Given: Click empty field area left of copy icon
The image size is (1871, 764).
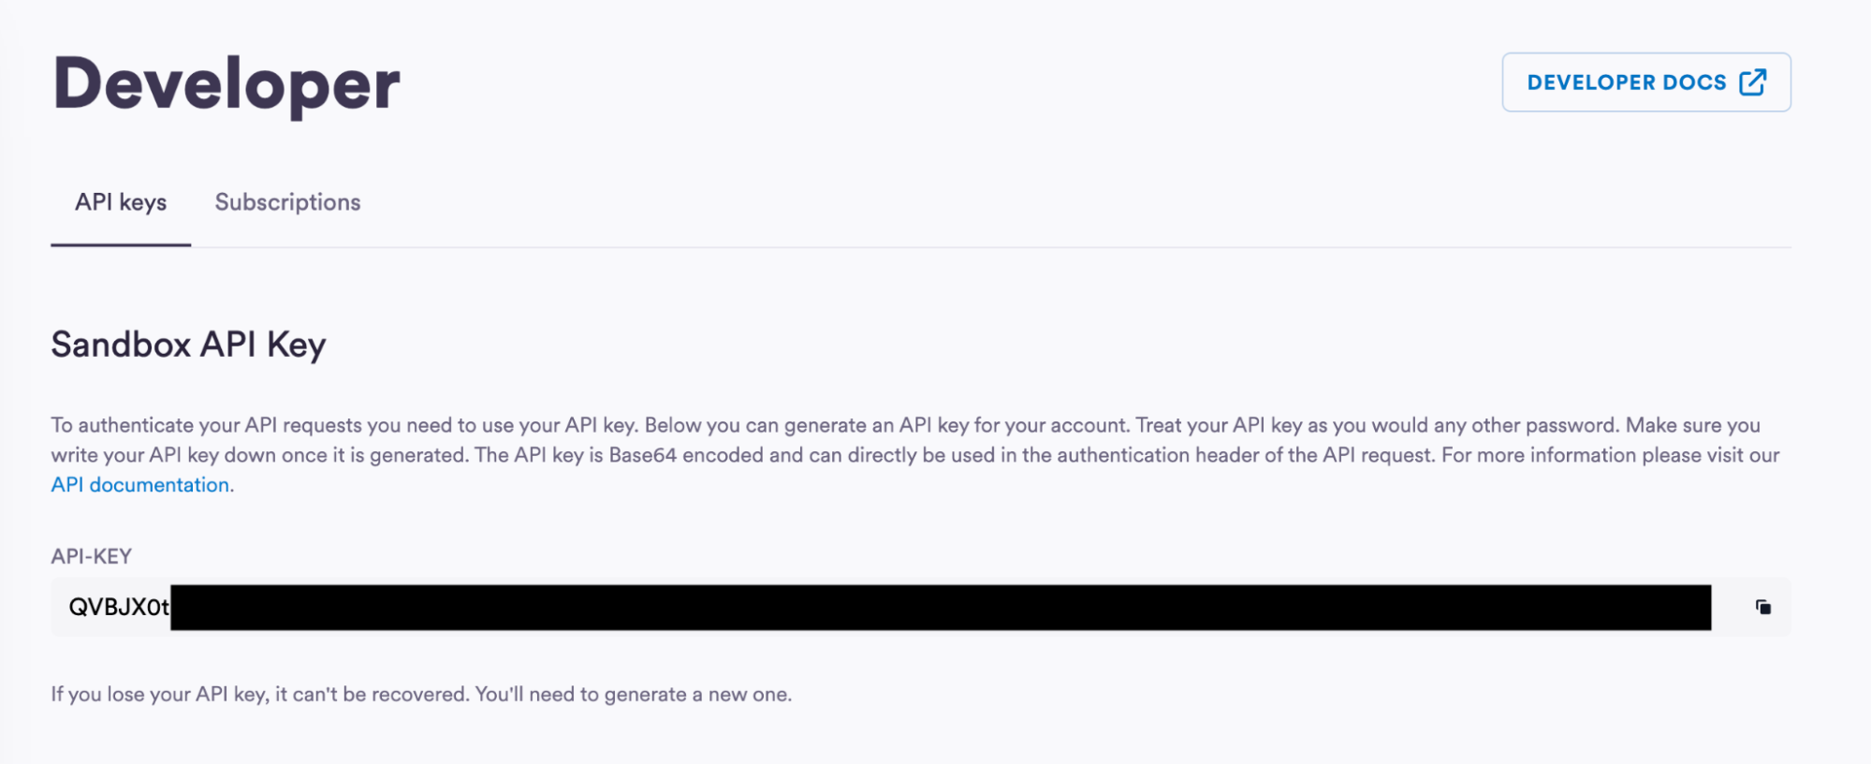Looking at the screenshot, I should click(x=1730, y=608).
